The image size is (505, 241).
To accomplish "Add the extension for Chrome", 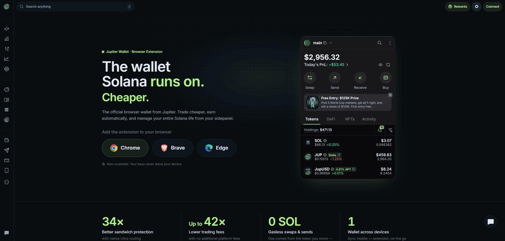I will [x=125, y=148].
